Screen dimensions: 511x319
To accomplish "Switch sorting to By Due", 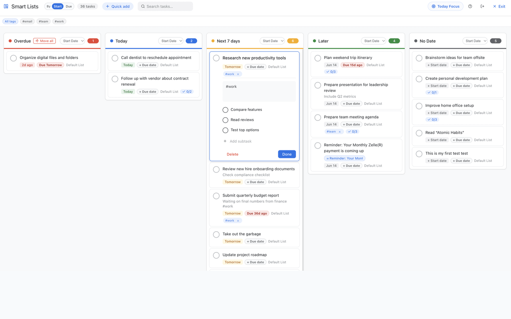I will [x=69, y=6].
